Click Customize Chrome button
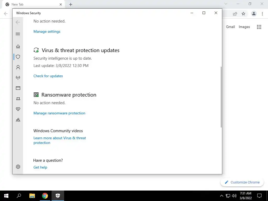Screen dimensions: 268x201 (242, 182)
